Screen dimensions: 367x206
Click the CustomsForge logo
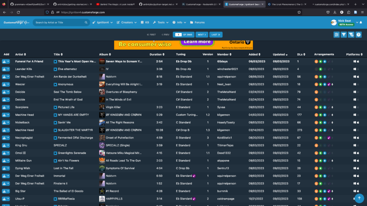tap(16, 22)
